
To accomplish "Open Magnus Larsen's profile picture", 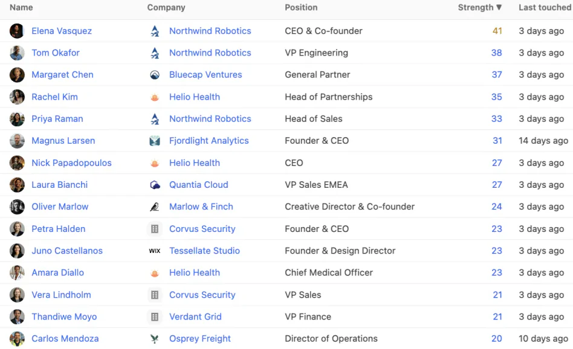I will [x=17, y=141].
